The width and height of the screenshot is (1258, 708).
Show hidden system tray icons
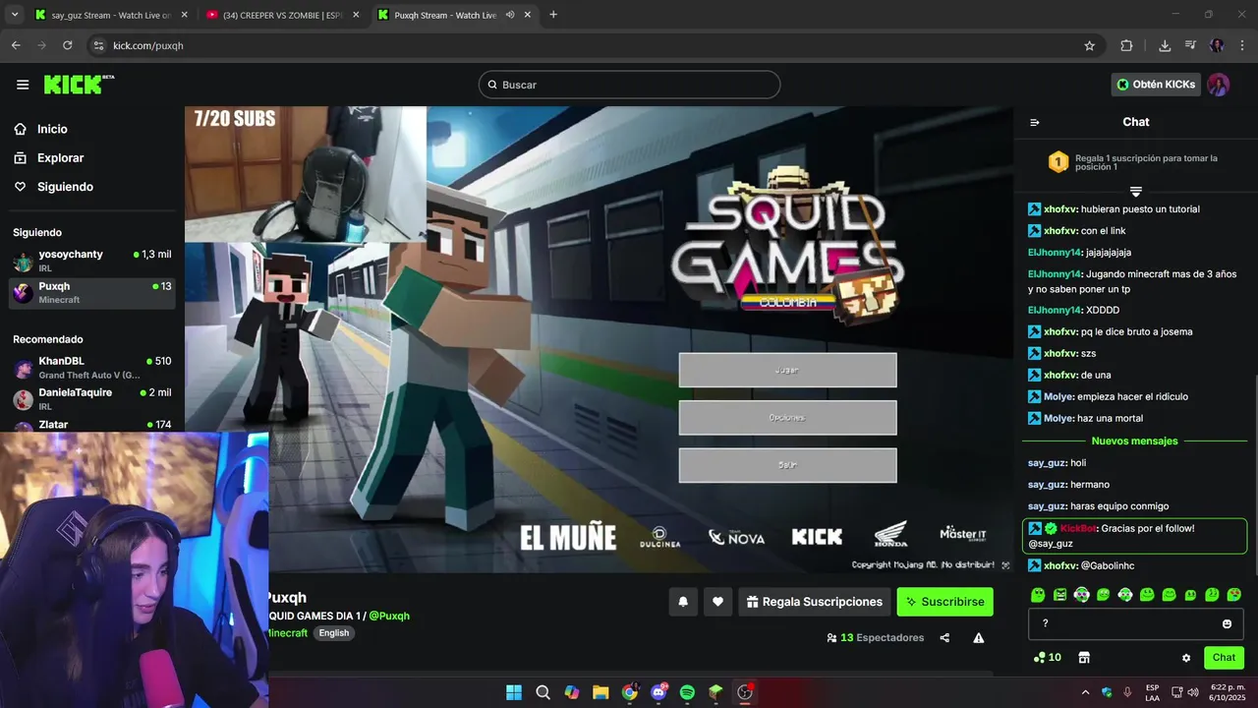pyautogui.click(x=1085, y=692)
